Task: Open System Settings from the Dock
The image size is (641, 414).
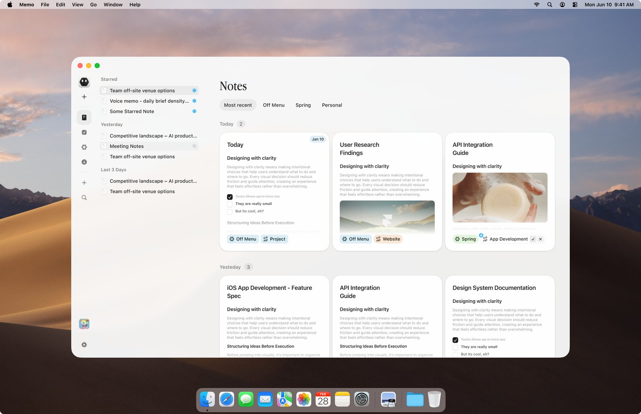Action: click(361, 399)
